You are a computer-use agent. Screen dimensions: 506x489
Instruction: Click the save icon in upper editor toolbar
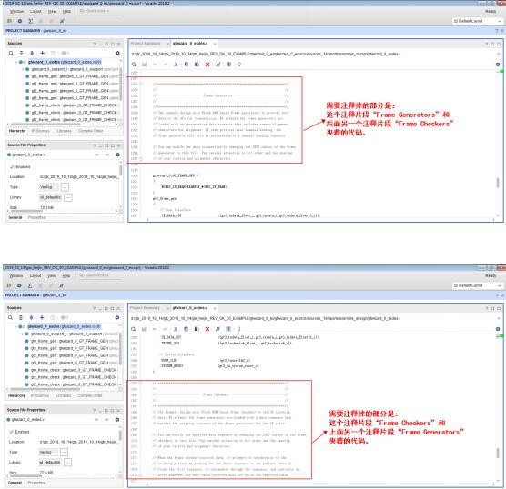point(145,65)
